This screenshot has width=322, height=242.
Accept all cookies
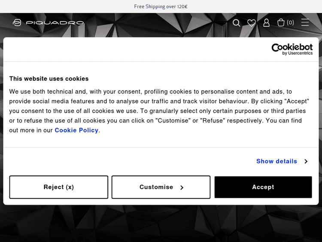coord(263,187)
